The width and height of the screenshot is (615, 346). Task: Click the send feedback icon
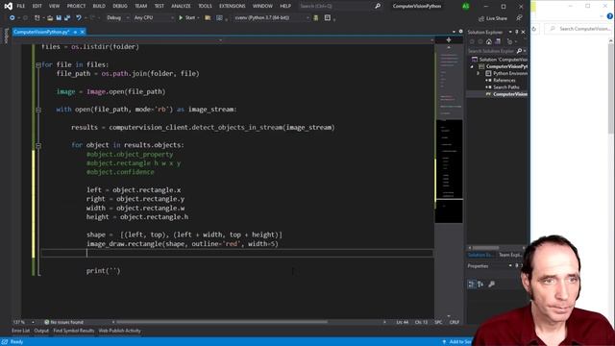[x=519, y=18]
